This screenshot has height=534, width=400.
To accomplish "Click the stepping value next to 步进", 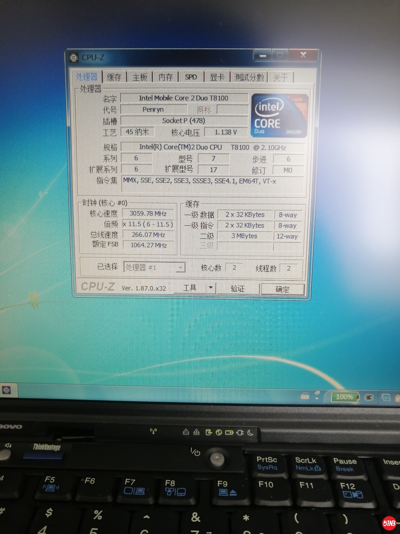I will [288, 159].
